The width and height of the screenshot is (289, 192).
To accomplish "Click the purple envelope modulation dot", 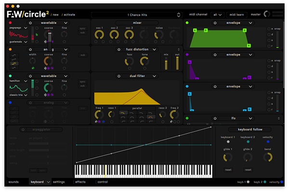I will pyautogui.click(x=186, y=55).
